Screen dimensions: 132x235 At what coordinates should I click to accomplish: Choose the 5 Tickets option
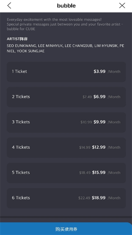(x=66, y=173)
